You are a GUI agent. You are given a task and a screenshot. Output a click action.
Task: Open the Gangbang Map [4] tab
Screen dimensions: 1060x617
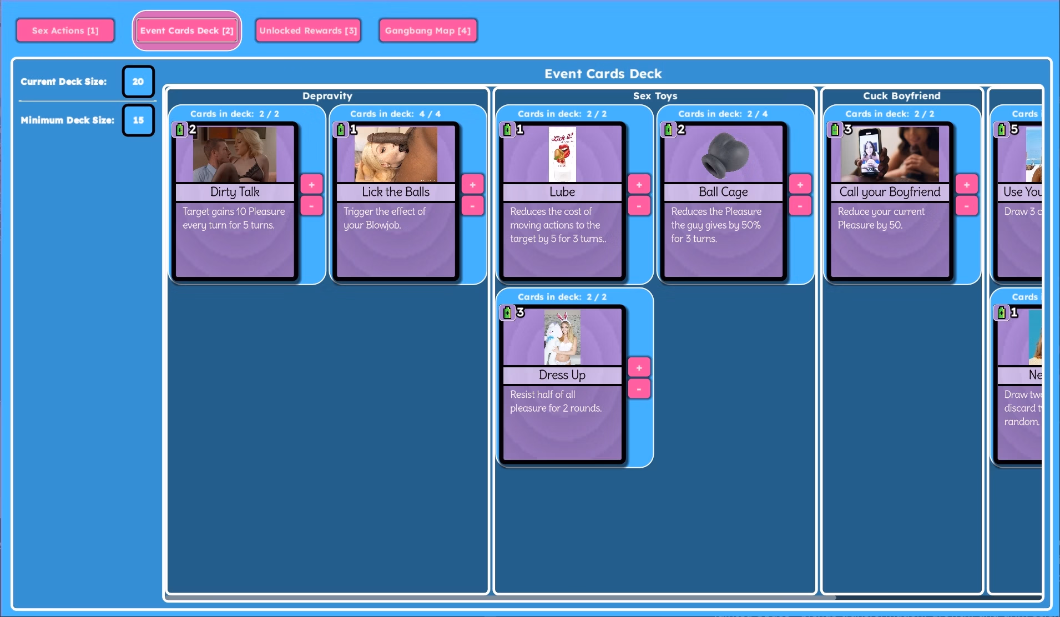pos(428,31)
